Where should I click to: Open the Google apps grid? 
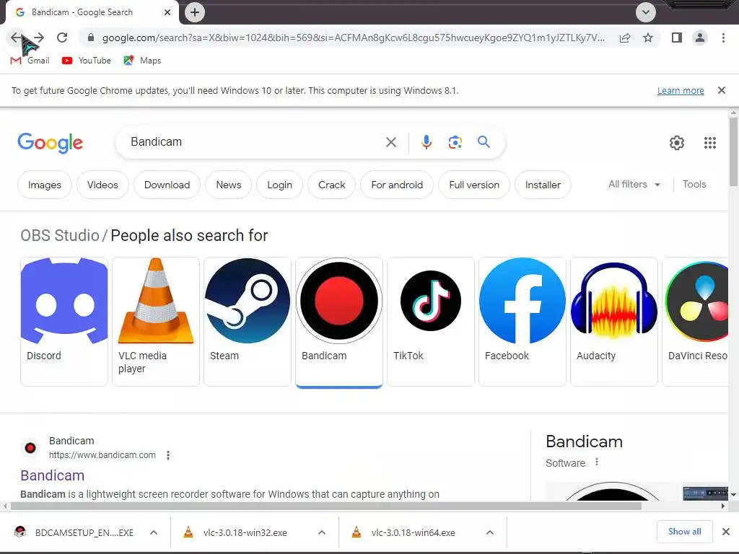[x=710, y=143]
